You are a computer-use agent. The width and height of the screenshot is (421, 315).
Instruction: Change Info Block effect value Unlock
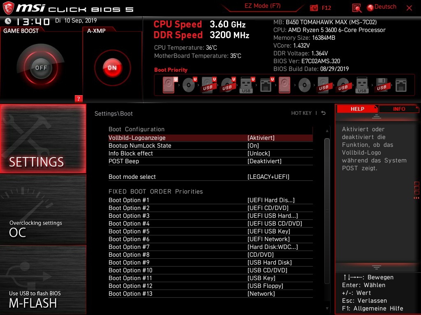(258, 153)
